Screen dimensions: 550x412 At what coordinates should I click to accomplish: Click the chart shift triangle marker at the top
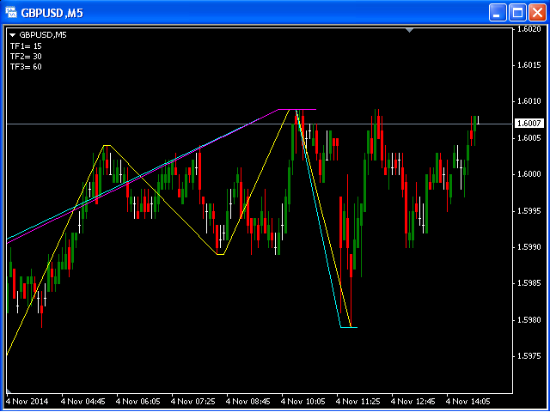tap(409, 31)
